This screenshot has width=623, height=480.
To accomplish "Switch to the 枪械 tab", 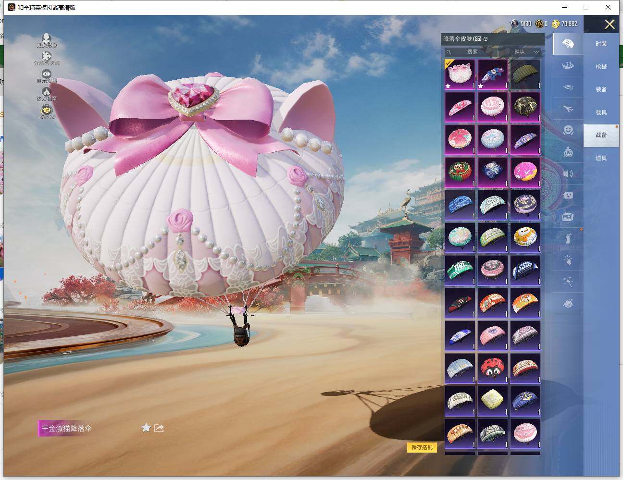I will tap(601, 67).
